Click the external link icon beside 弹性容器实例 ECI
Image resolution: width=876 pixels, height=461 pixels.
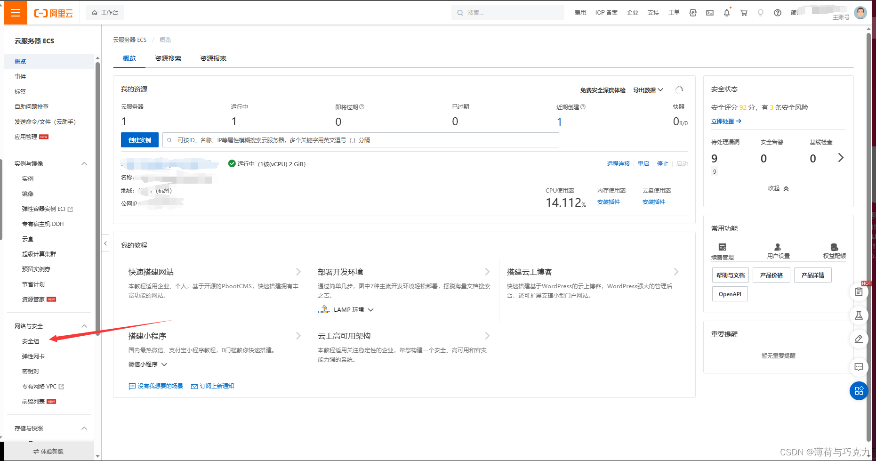click(x=71, y=209)
